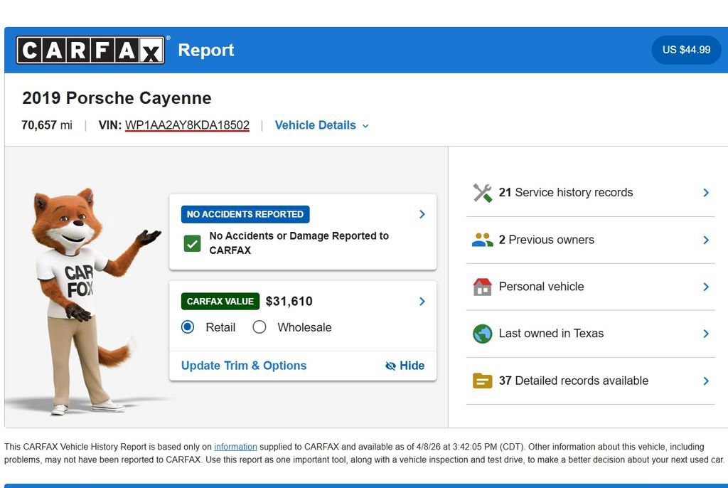Select the Wholesale radio button
The width and height of the screenshot is (728, 488).
click(259, 327)
